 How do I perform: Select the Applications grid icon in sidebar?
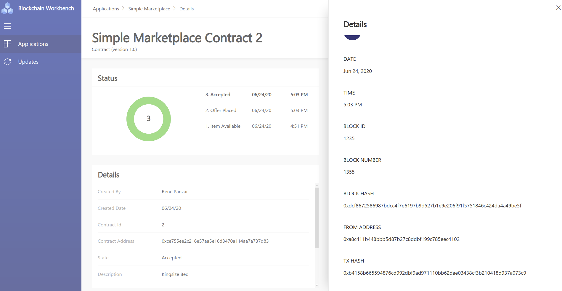[7, 44]
